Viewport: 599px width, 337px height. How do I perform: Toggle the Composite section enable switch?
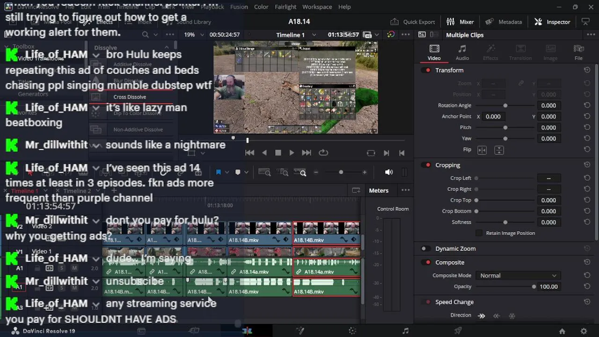426,263
